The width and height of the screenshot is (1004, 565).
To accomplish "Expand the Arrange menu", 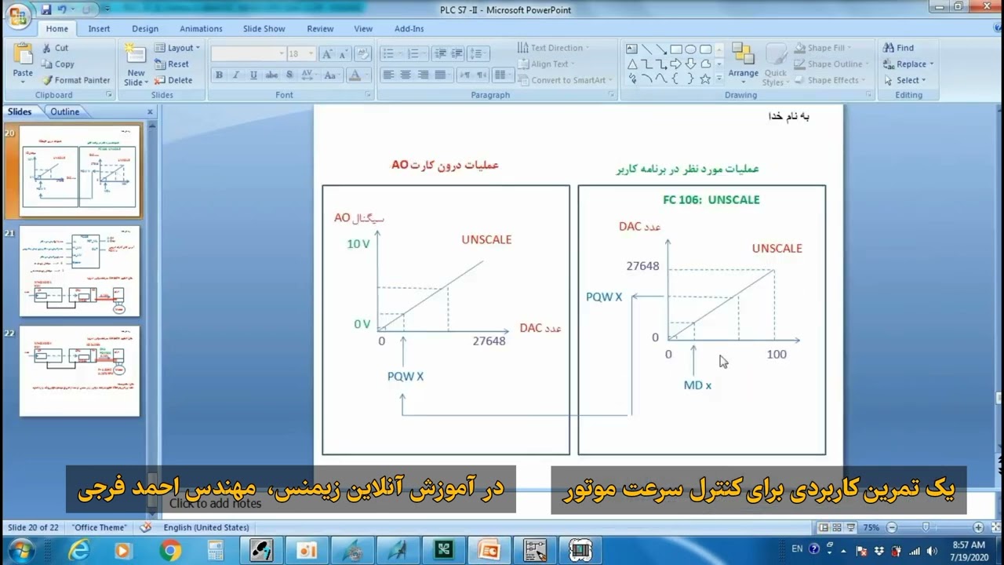I will tap(743, 64).
